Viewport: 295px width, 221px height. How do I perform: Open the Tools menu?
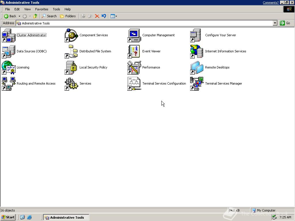56,9
